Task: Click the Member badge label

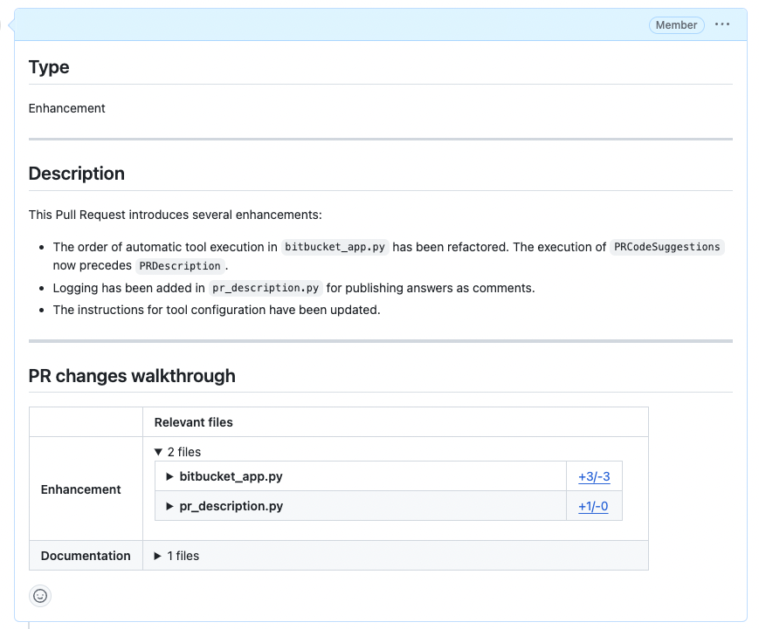Action: point(676,25)
